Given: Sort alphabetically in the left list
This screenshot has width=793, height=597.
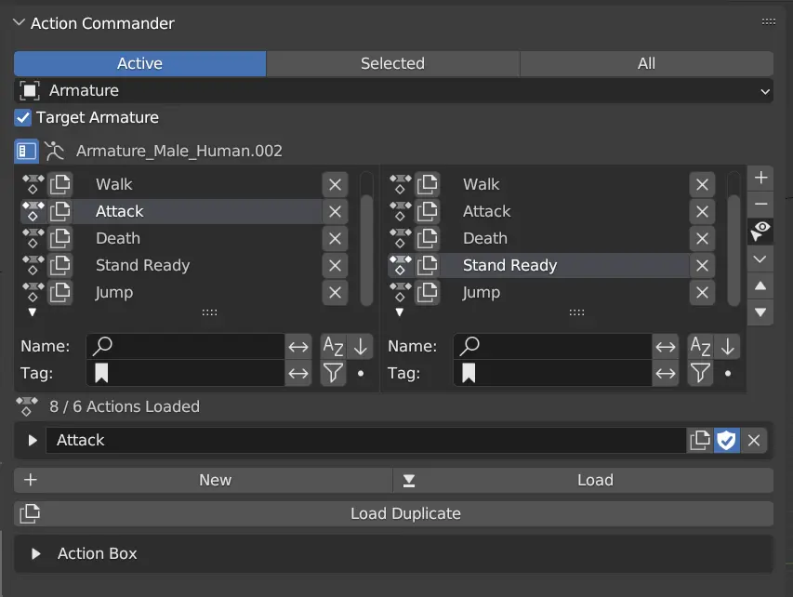Looking at the screenshot, I should (x=333, y=347).
